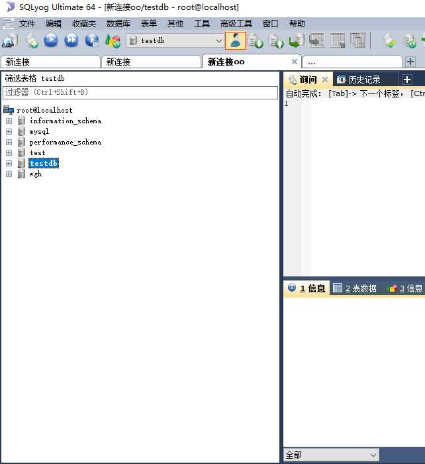Screen dimensions: 425x464
Task: Switch to the 3 信息 tab
Action: pos(405,288)
